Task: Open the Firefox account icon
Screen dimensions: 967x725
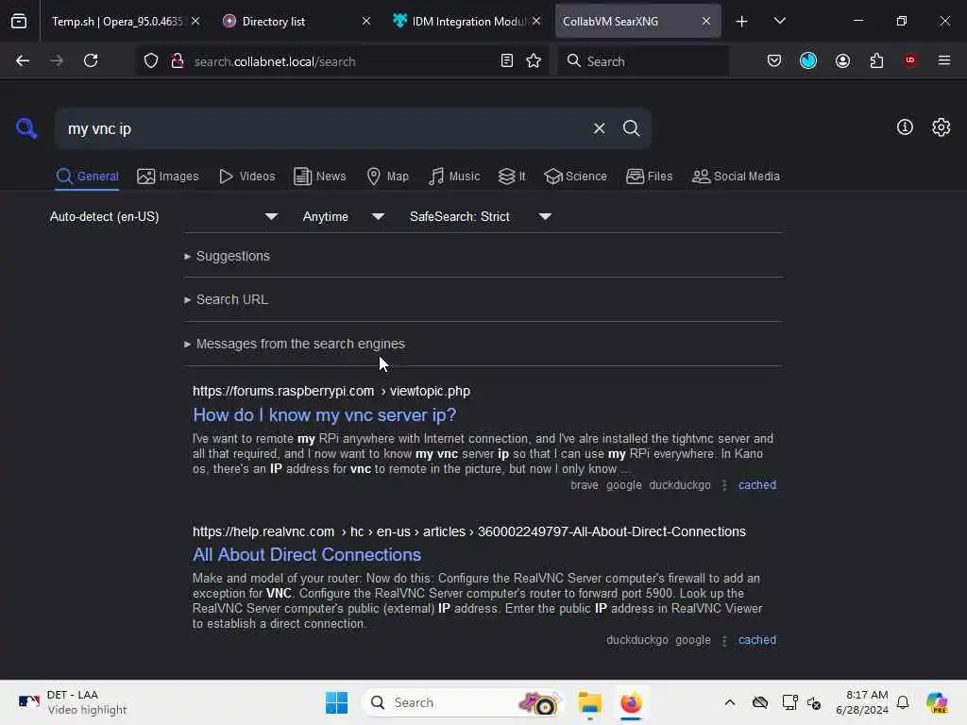Action: (842, 60)
